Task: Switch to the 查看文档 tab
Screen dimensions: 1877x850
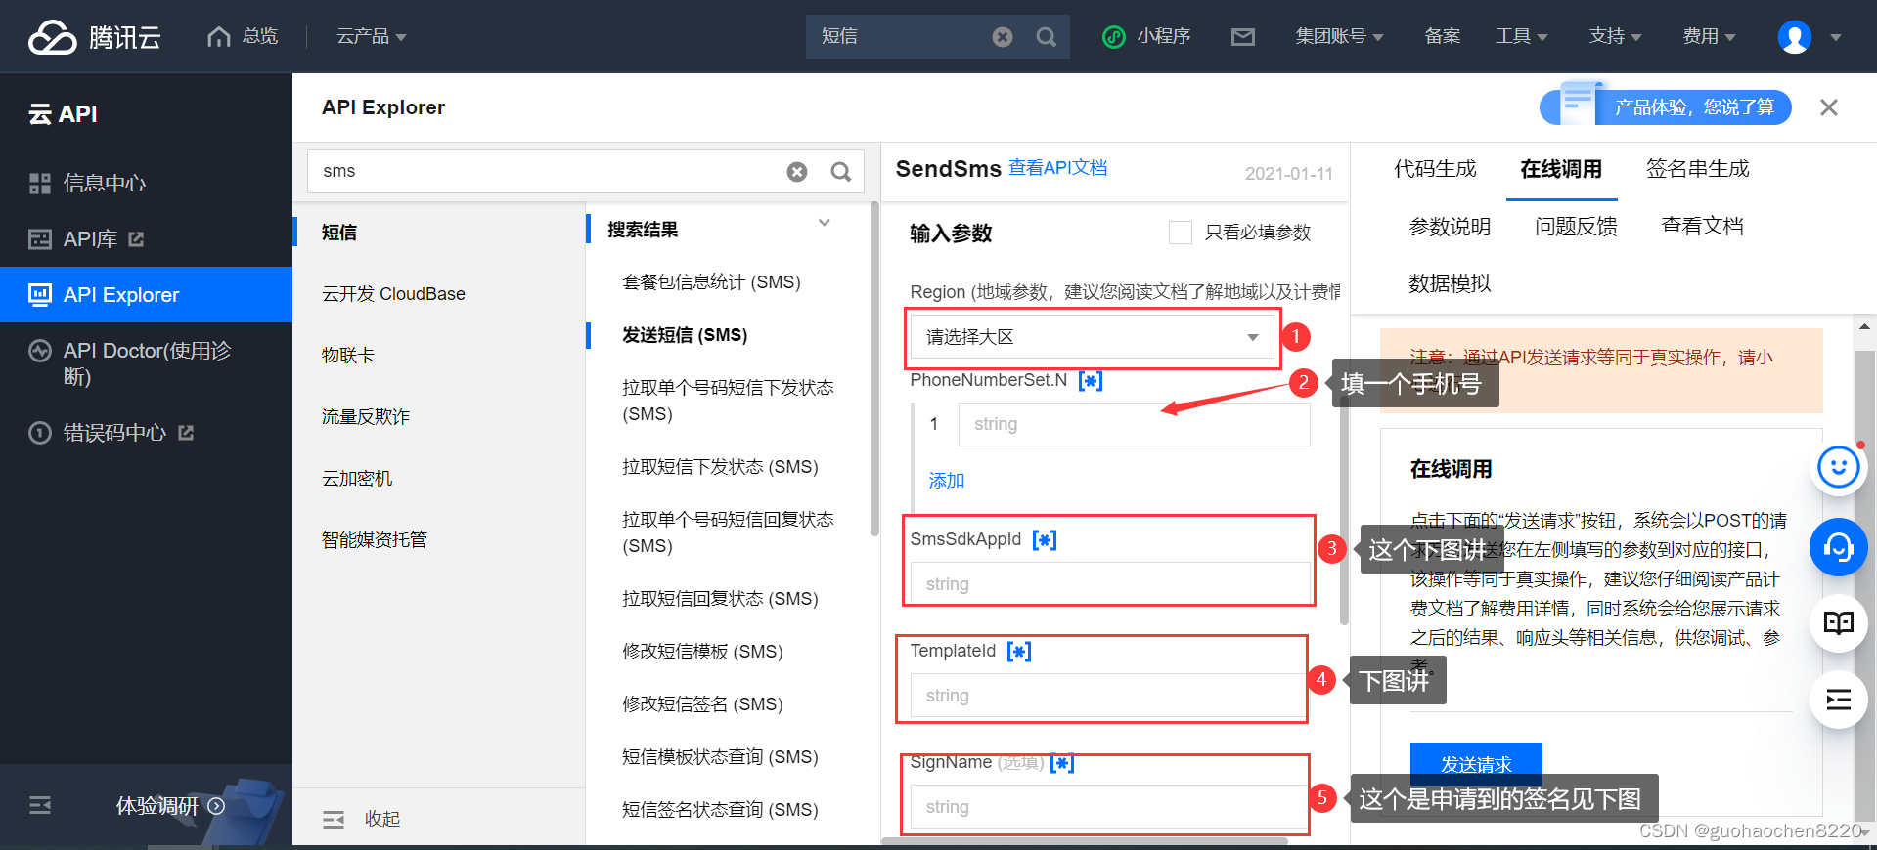Action: [1702, 227]
